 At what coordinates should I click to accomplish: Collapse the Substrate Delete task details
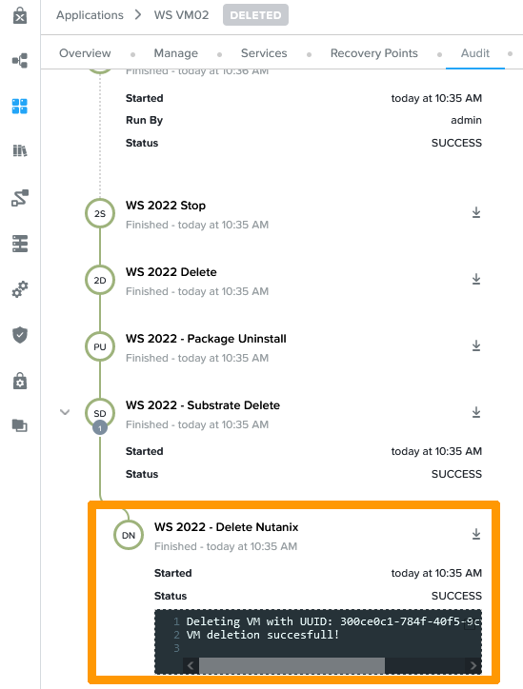pos(65,412)
